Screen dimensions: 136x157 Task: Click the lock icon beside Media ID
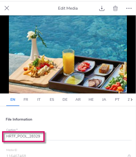point(129,156)
